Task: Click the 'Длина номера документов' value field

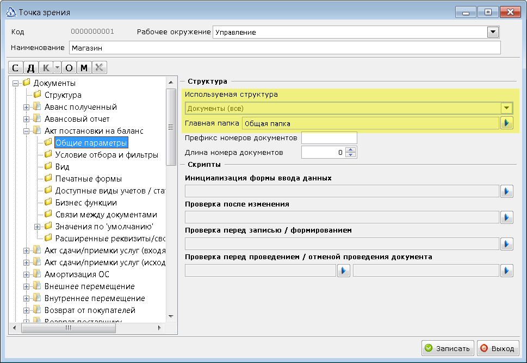Action: pos(323,153)
